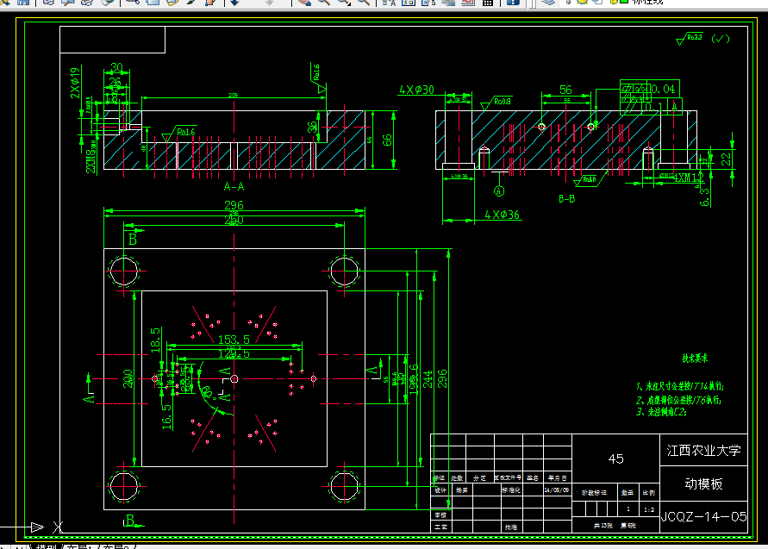The height and width of the screenshot is (549, 768).
Task: Click the A-A section view label
Action: pyautogui.click(x=234, y=187)
